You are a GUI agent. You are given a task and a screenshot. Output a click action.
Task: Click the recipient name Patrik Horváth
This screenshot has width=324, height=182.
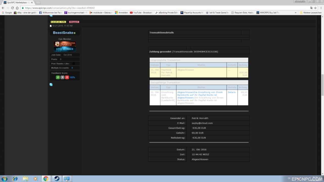click(x=200, y=118)
